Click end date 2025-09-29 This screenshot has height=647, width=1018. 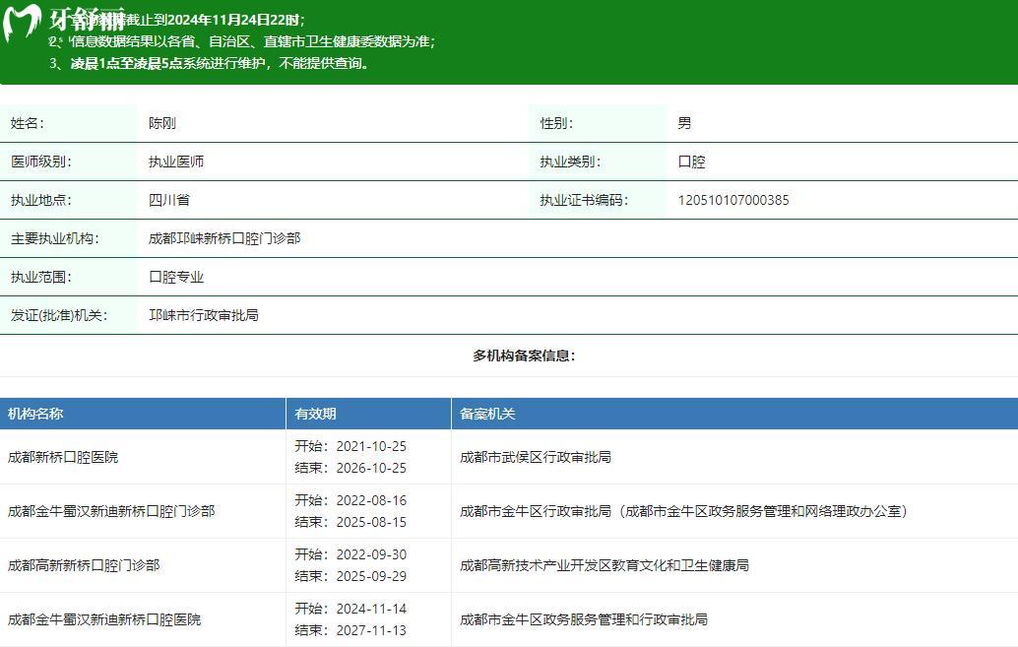[371, 575]
